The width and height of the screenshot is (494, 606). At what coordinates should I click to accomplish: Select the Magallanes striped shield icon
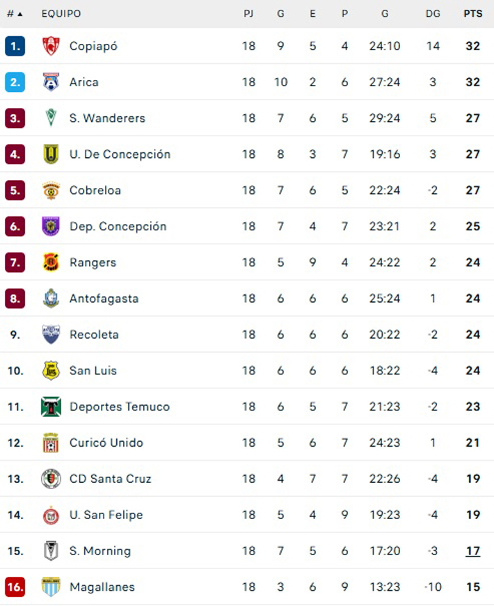click(x=51, y=587)
